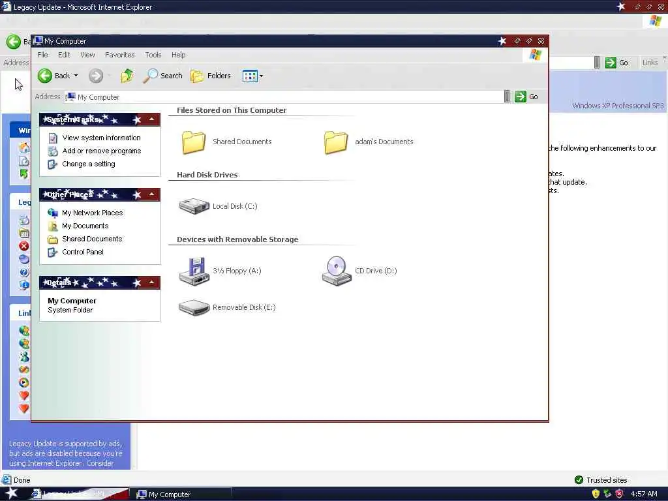The width and height of the screenshot is (668, 501).
Task: Click the red shield tray icon
Action: coord(619,494)
